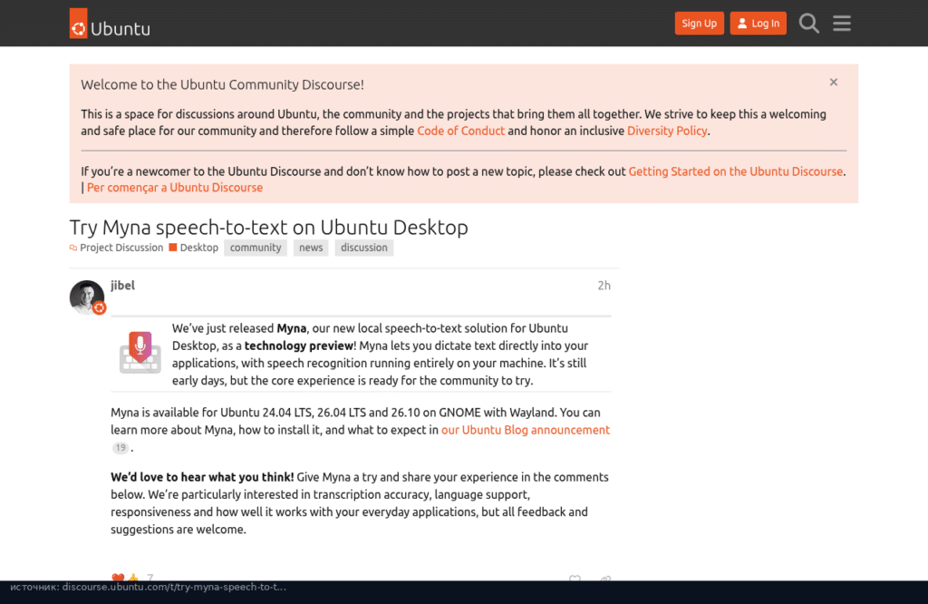This screenshot has height=604, width=928.
Task: Dismiss the welcome banner with the X
Action: pyautogui.click(x=834, y=83)
